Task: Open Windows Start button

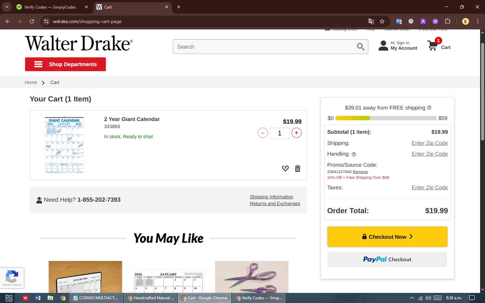Action: point(9,298)
